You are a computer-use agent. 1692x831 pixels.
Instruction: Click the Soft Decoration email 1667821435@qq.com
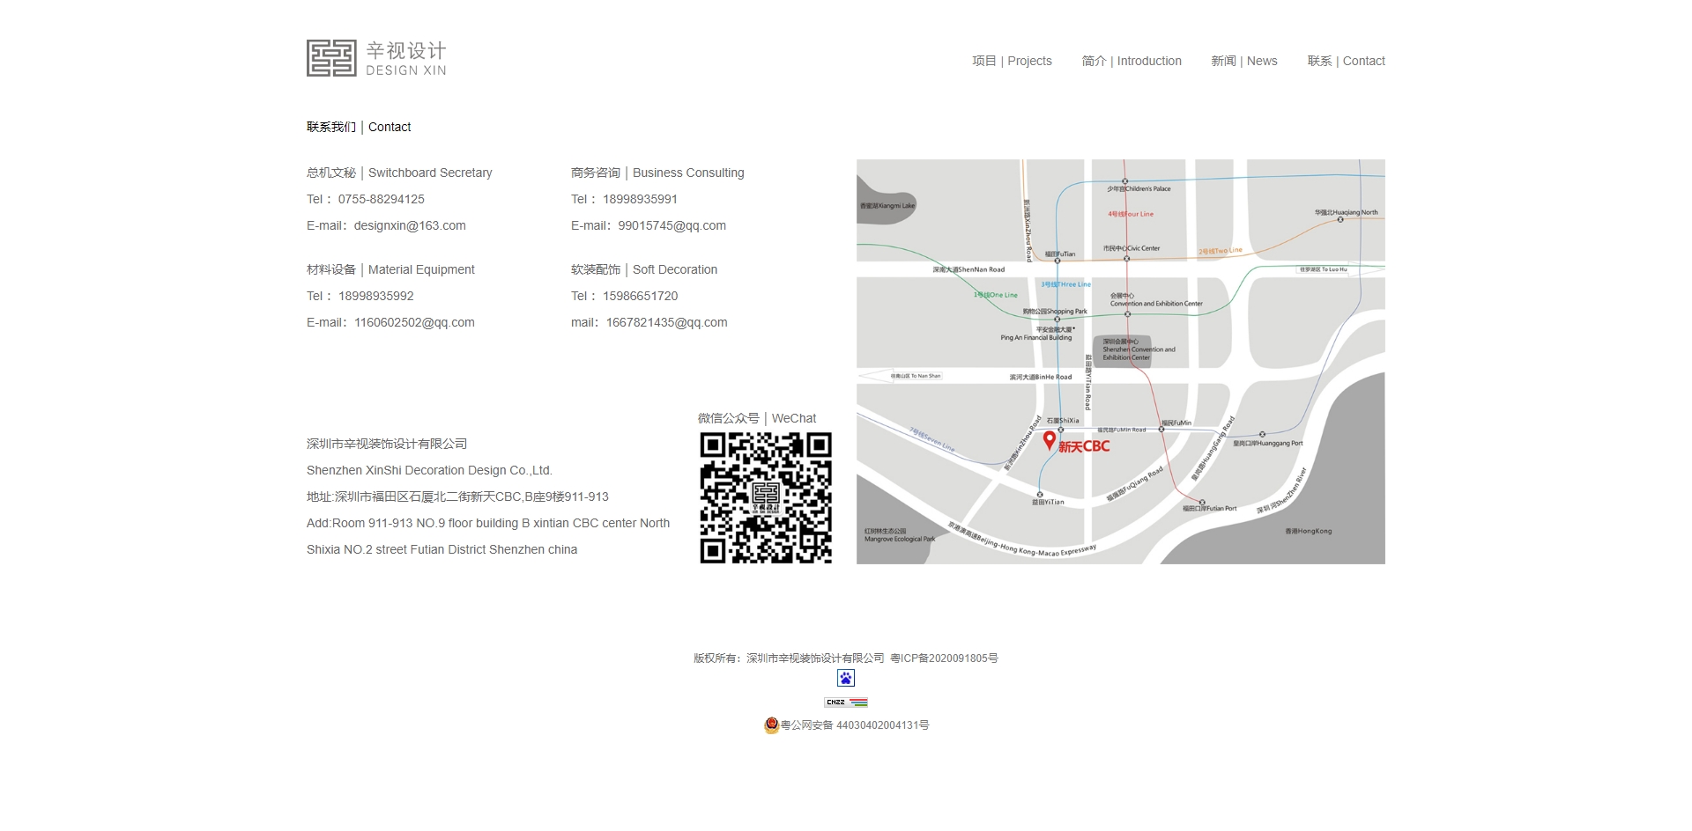pos(666,322)
